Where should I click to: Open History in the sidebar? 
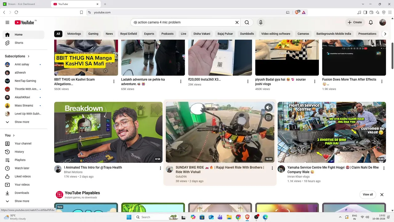(23, 152)
